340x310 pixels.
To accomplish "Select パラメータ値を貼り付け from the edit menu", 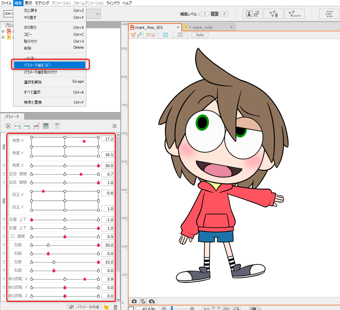I will coord(40,72).
